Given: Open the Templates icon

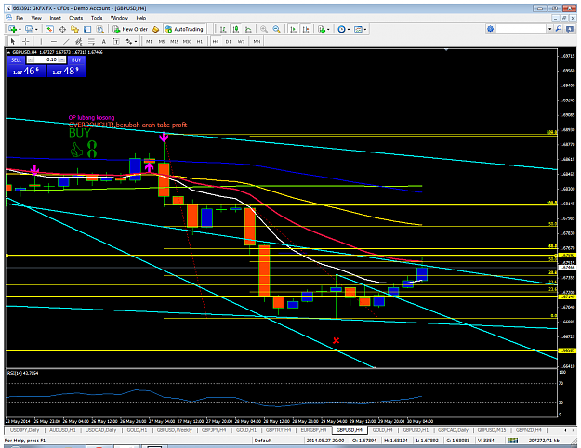Looking at the screenshot, I should [x=358, y=29].
